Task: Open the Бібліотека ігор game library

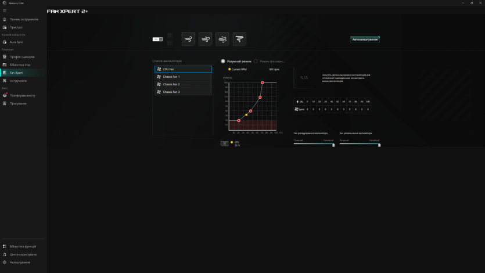Action: (20, 64)
